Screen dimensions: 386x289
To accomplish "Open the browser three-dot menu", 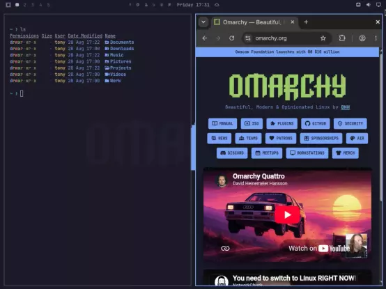I will (x=376, y=38).
